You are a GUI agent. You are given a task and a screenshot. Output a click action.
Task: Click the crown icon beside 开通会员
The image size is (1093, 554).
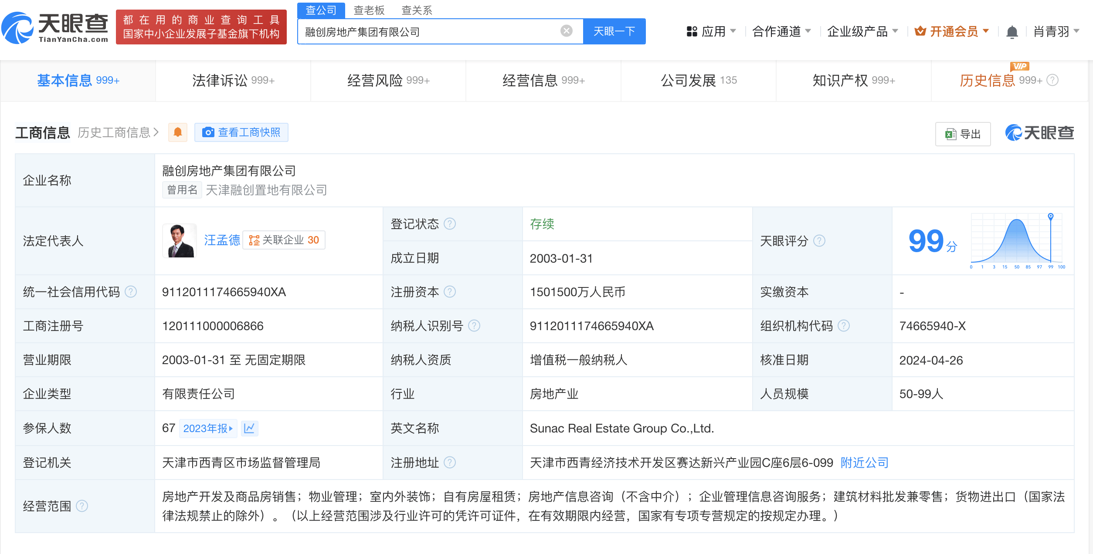point(920,31)
